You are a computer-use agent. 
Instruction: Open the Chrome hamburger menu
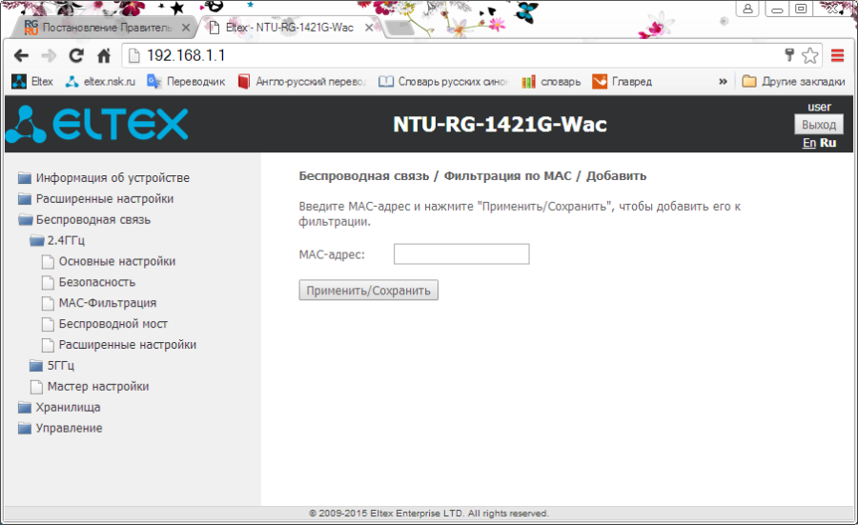[837, 55]
